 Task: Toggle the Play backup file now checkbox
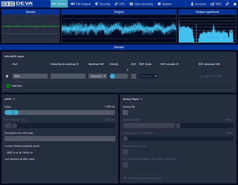[125, 152]
